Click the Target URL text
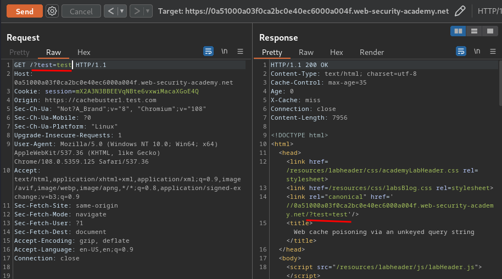The height and width of the screenshot is (279, 502). [x=303, y=11]
